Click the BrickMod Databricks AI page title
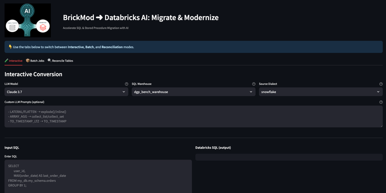The width and height of the screenshot is (386, 193). point(141,18)
